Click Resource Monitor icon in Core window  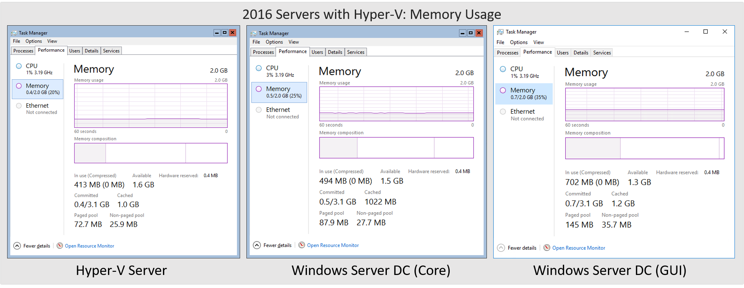pyautogui.click(x=302, y=245)
